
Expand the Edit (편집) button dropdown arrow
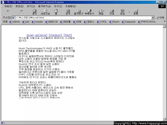pos(129,12)
